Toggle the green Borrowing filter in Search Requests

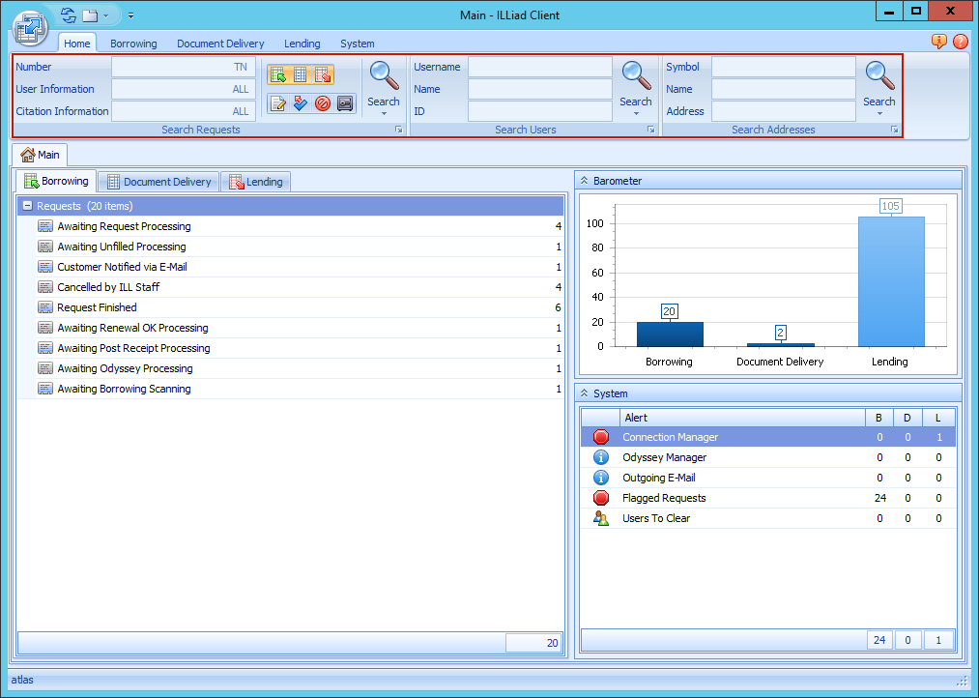click(x=277, y=74)
